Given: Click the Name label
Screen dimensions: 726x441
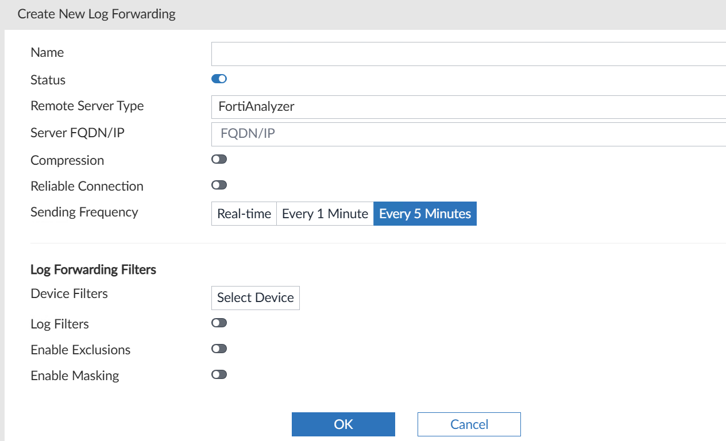Looking at the screenshot, I should click(x=47, y=52).
